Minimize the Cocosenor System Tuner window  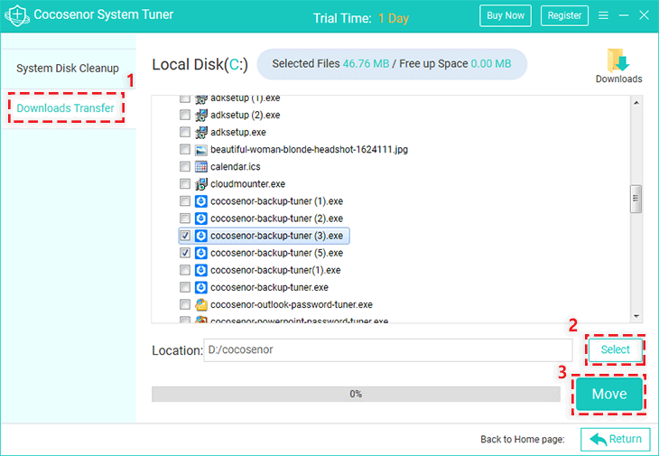624,15
